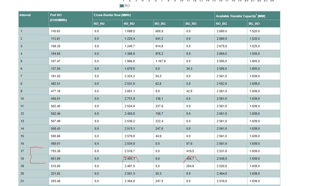Click HU_RO value 1.225,4
321x186 pixels.
130,39
